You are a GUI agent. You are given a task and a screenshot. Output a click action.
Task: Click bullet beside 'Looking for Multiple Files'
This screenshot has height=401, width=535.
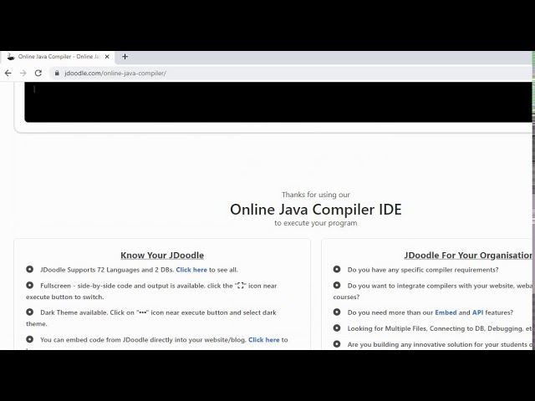(337, 328)
